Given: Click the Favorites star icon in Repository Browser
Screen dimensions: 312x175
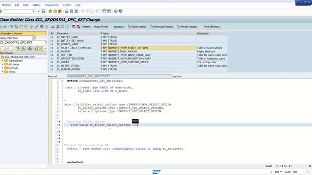Looking at the screenshot, I should (x=41, y=49).
